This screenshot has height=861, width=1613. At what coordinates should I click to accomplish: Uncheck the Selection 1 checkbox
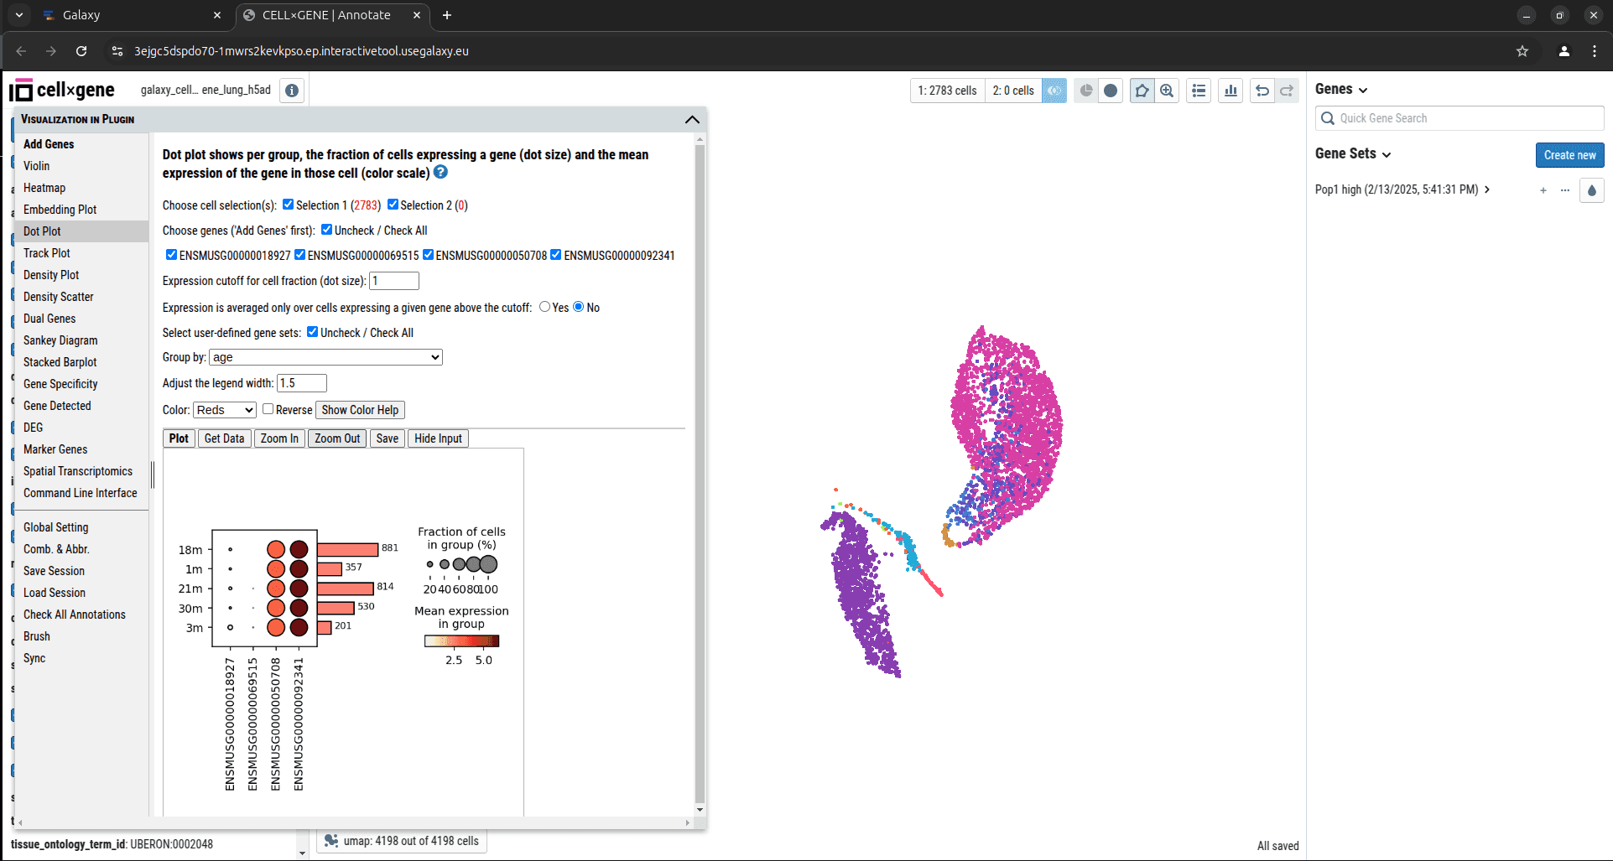288,205
